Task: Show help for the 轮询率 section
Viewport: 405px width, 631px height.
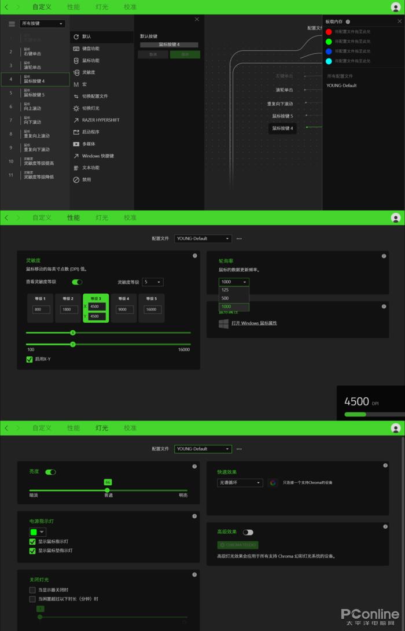Action: [384, 256]
